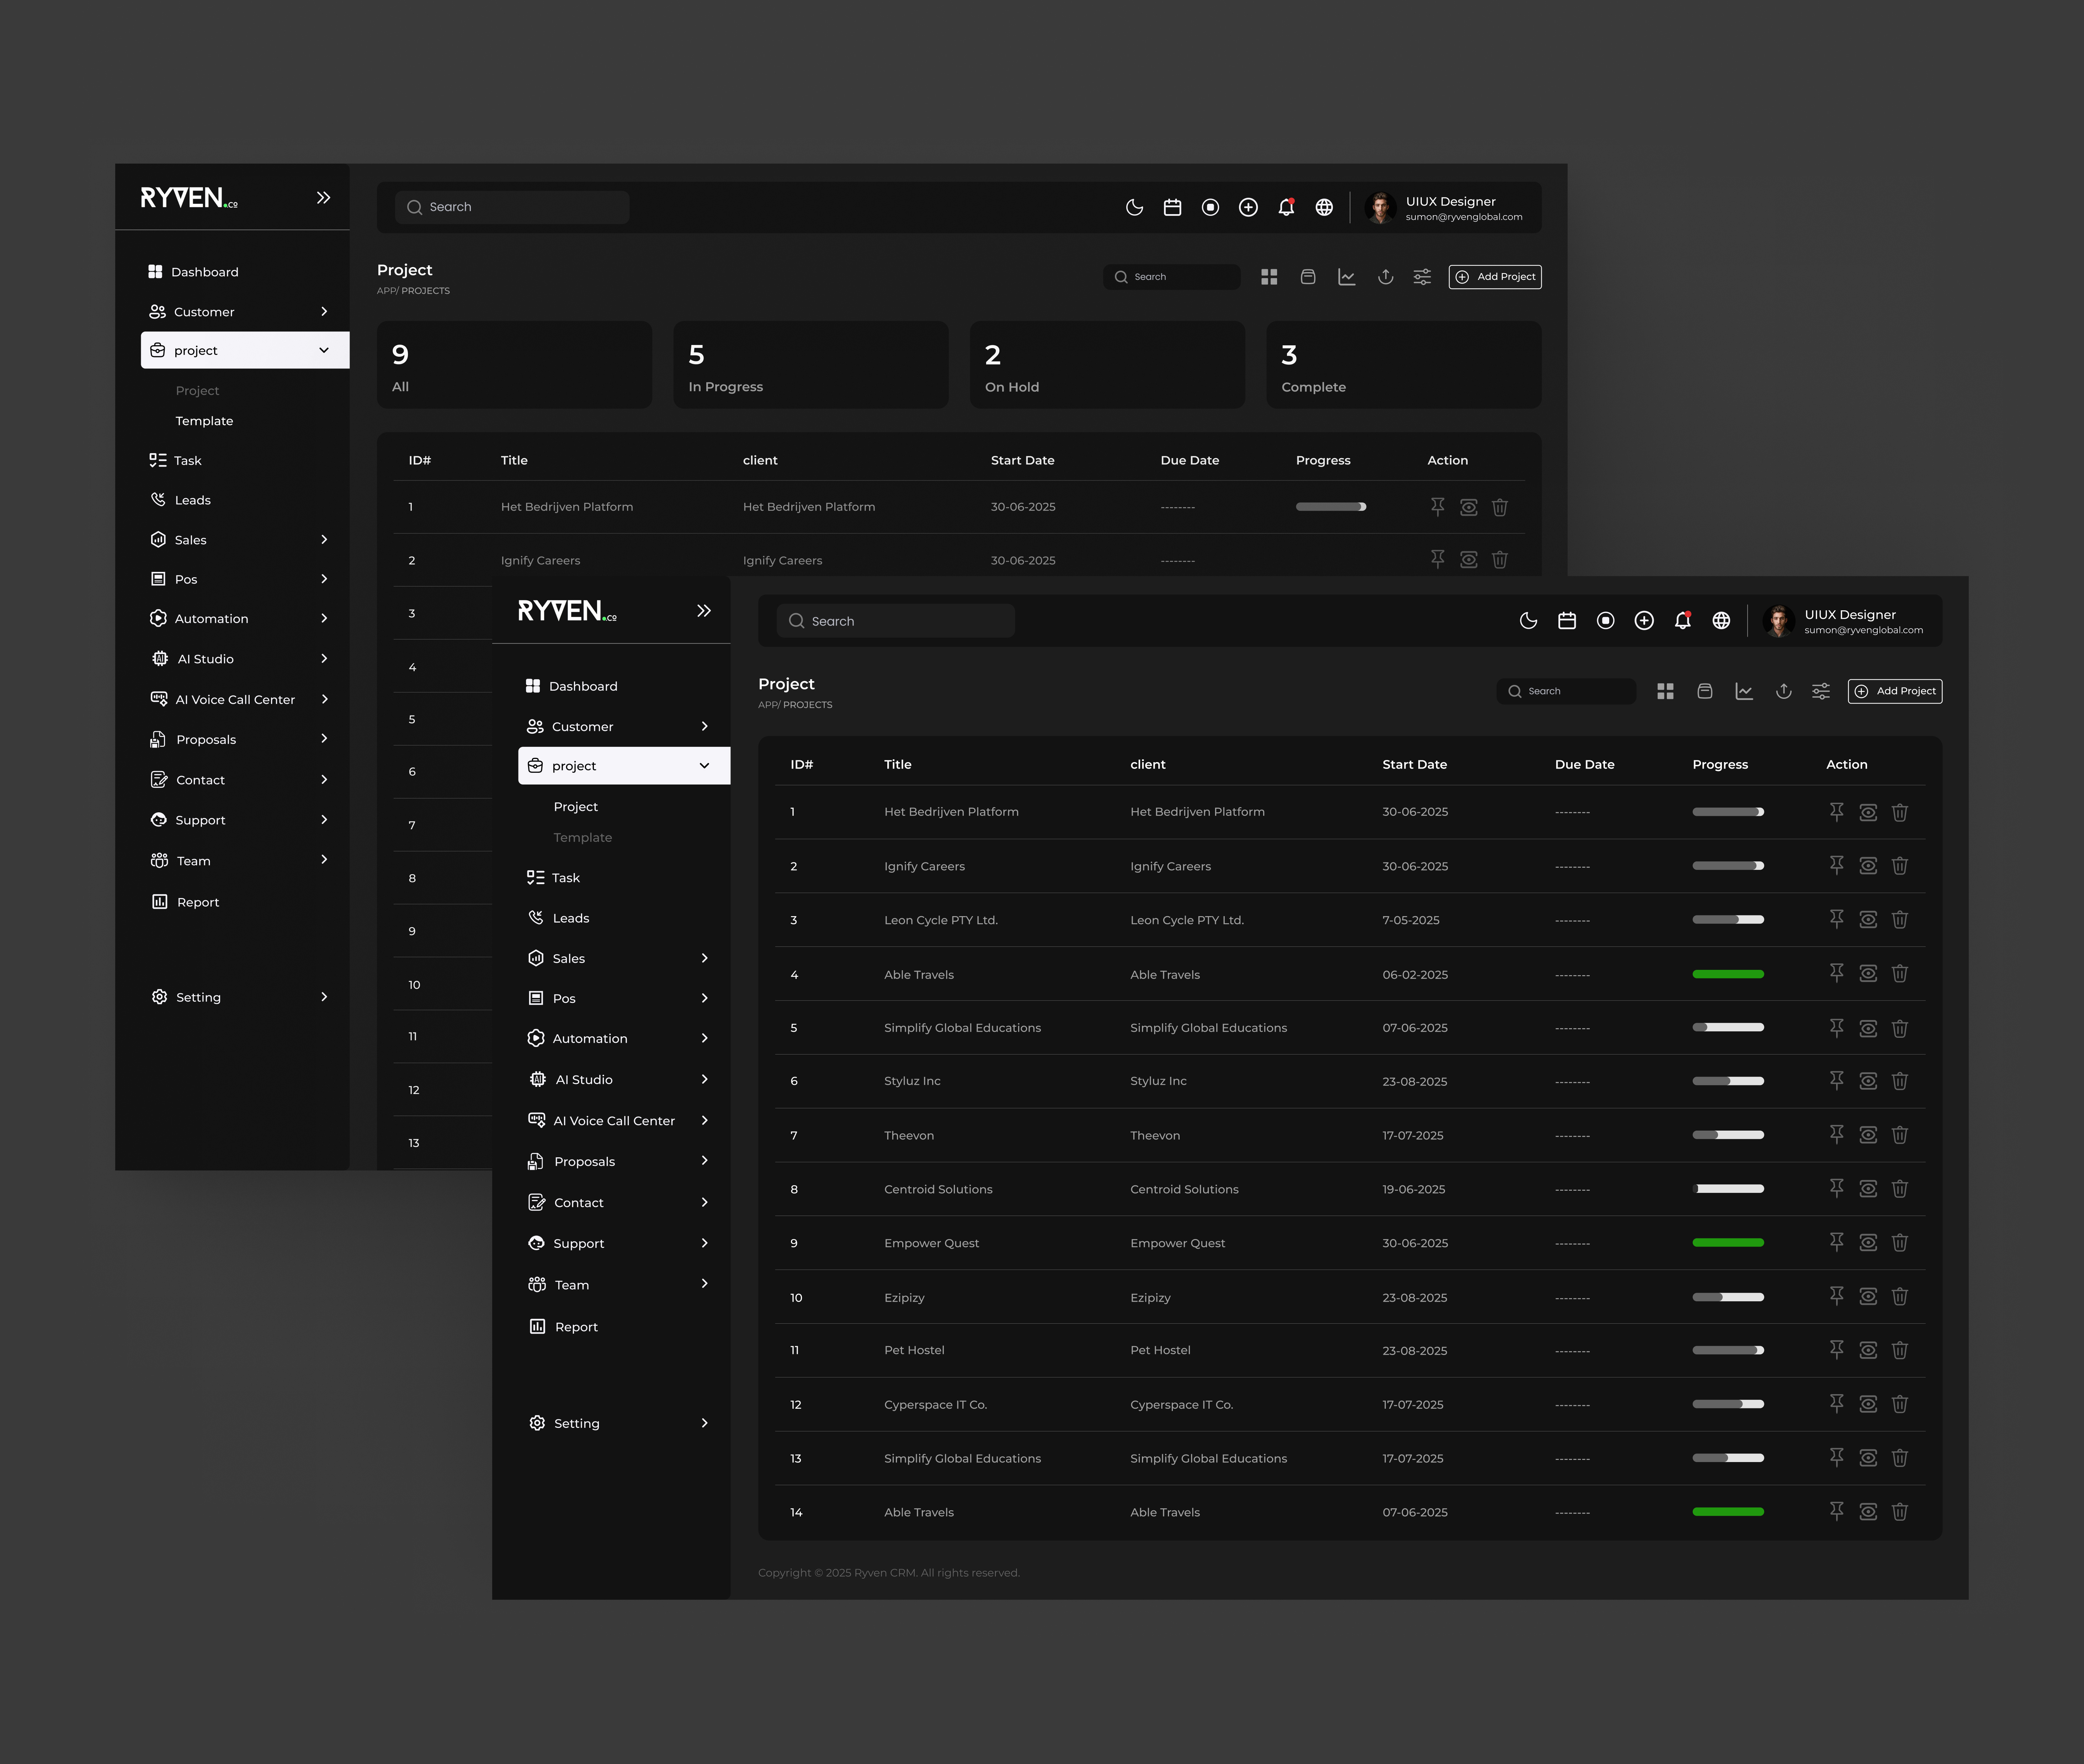Click inside the Search input field
This screenshot has width=2084, height=1764.
pyautogui.click(x=895, y=620)
